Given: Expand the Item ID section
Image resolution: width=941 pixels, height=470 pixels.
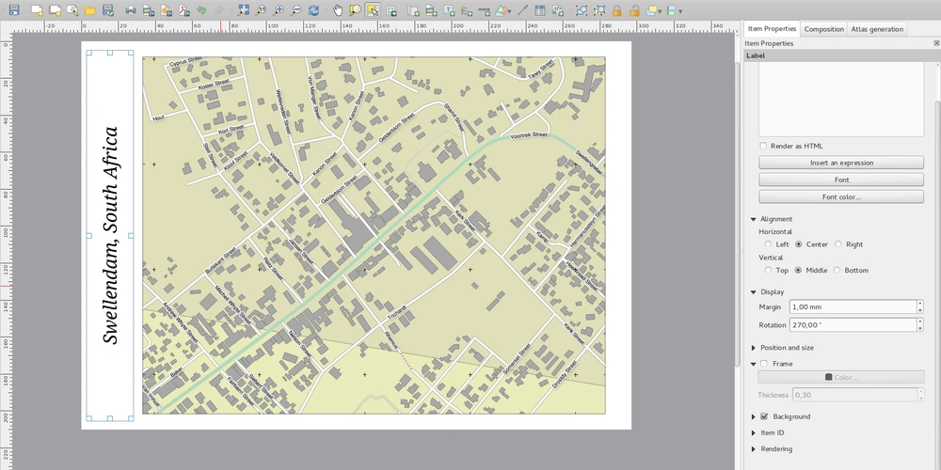Looking at the screenshot, I should tap(753, 432).
